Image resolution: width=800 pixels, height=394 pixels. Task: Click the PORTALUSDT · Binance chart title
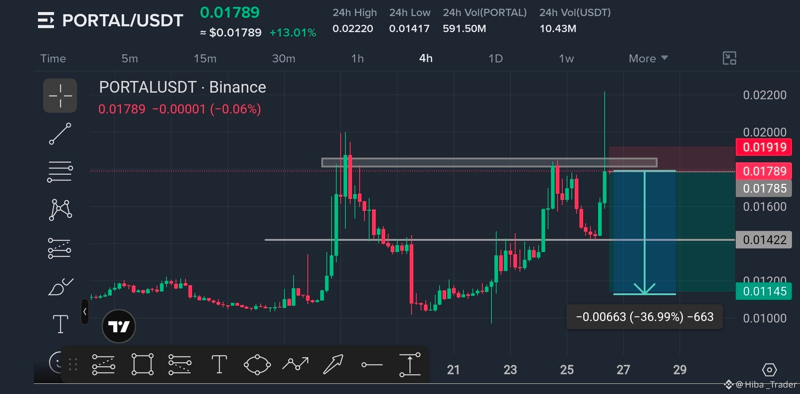point(183,87)
